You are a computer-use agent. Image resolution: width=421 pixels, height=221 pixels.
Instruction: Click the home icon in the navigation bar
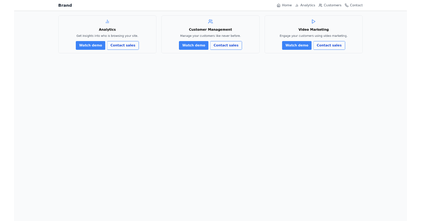(279, 5)
